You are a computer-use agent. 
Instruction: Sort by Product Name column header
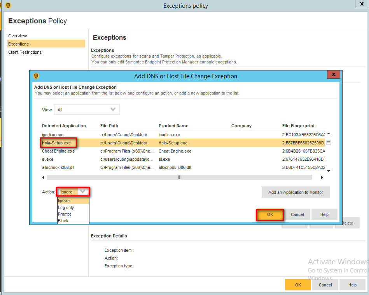pyautogui.click(x=173, y=126)
